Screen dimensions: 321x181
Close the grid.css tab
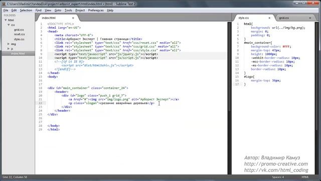[310, 18]
